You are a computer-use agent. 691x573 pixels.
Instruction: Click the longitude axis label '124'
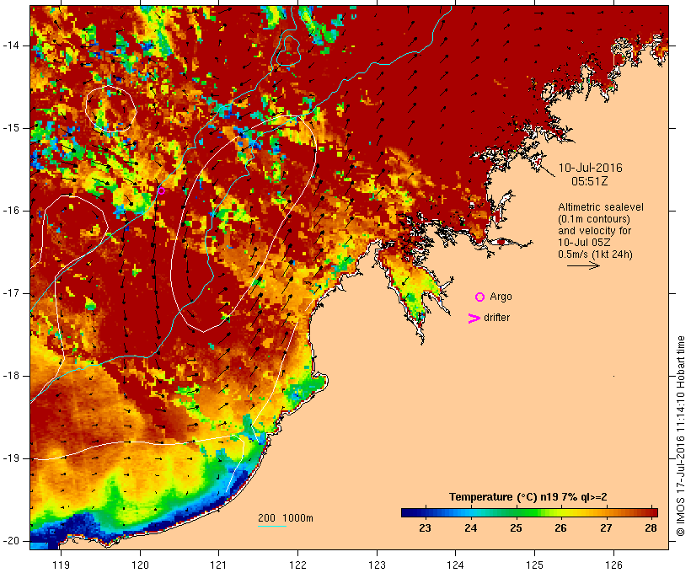coord(456,565)
